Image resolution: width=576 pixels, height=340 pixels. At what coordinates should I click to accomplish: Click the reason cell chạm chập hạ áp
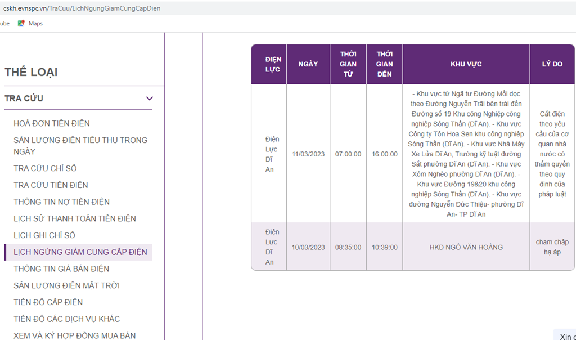point(552,247)
